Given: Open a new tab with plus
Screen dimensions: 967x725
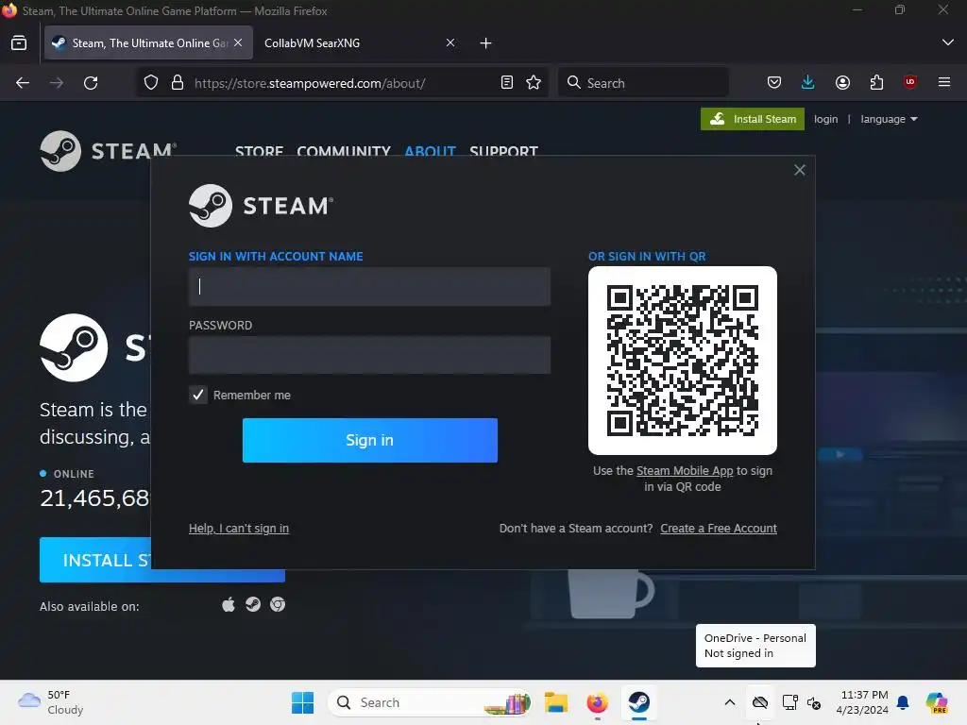Looking at the screenshot, I should pos(486,43).
